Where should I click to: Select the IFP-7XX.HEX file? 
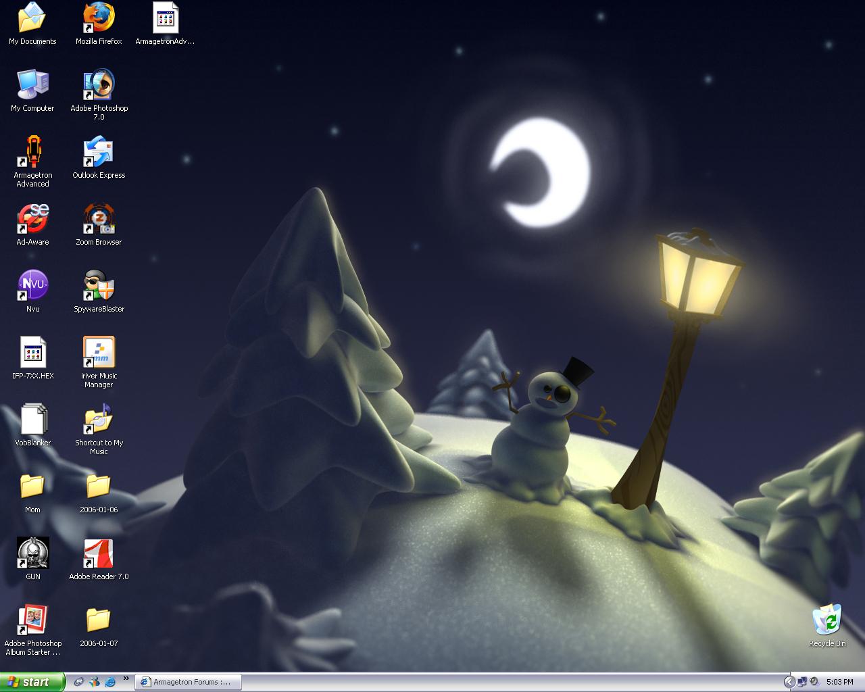pyautogui.click(x=32, y=353)
